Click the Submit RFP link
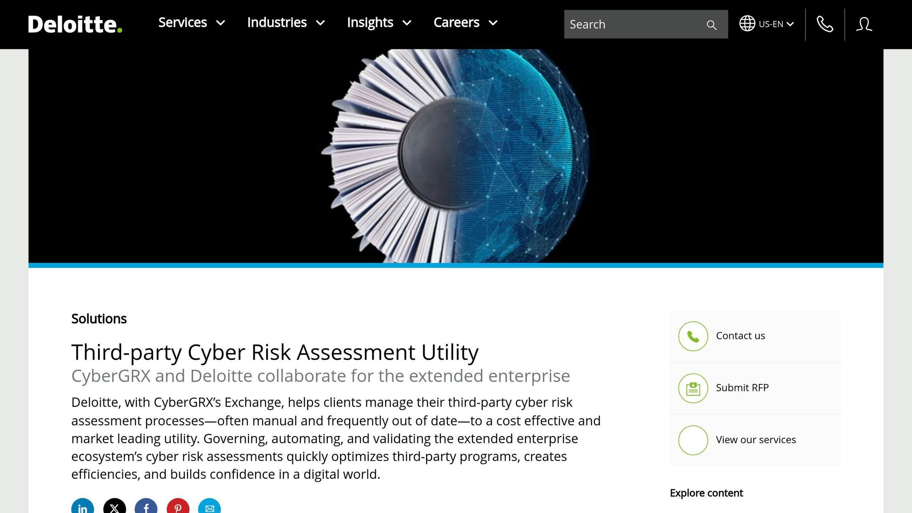912x513 pixels. point(742,388)
